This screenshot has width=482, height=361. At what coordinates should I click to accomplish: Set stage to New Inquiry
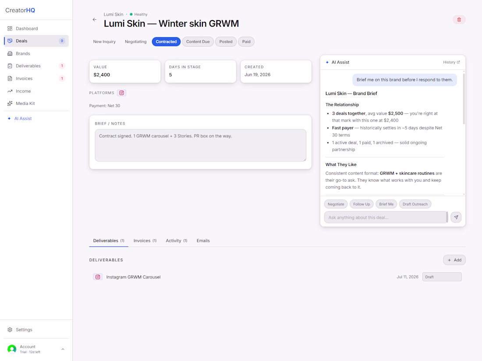point(105,42)
